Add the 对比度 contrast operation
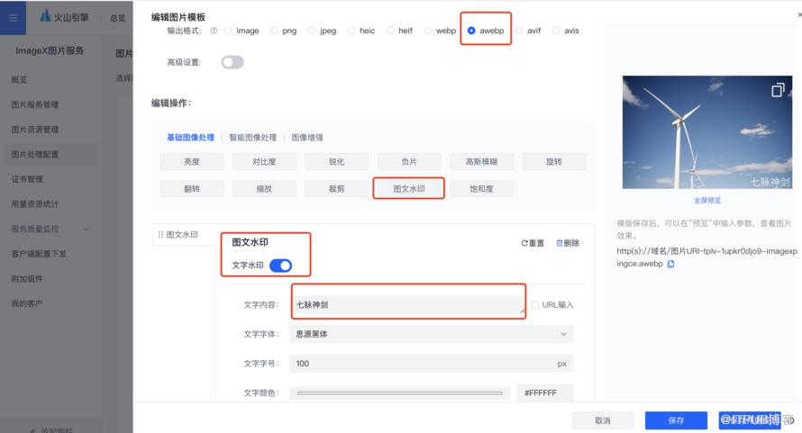This screenshot has width=802, height=433. (x=264, y=161)
